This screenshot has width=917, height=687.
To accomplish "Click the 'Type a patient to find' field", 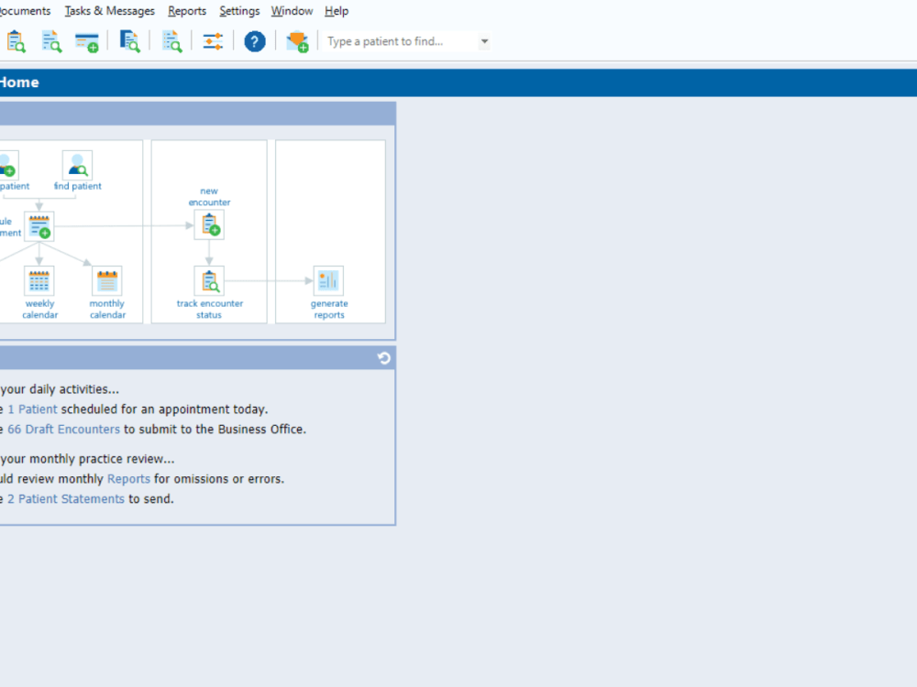I will pos(401,41).
